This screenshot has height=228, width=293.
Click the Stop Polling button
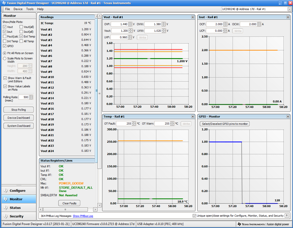click(18, 109)
